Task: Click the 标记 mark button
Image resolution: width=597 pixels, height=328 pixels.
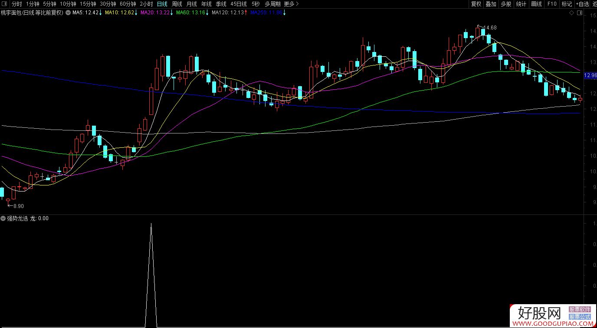Action: click(567, 4)
